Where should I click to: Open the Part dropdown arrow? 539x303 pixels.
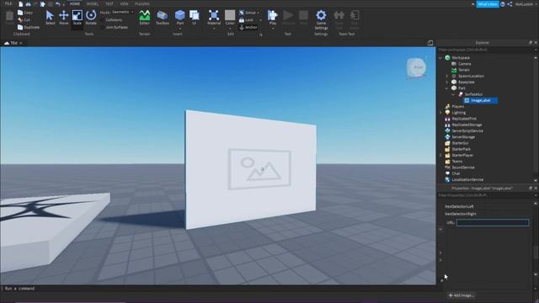(x=179, y=29)
